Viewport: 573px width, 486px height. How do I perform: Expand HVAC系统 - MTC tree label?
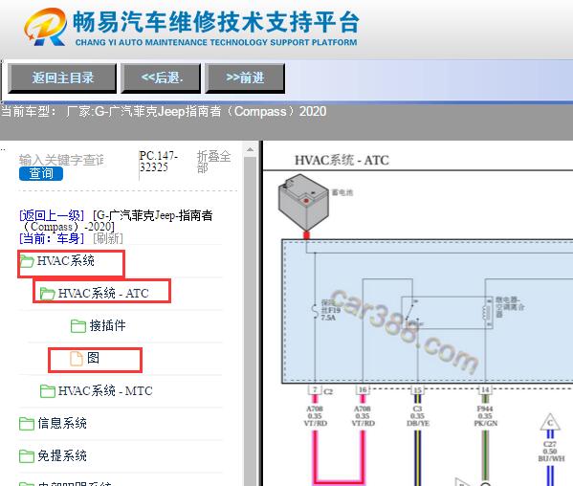(x=105, y=391)
